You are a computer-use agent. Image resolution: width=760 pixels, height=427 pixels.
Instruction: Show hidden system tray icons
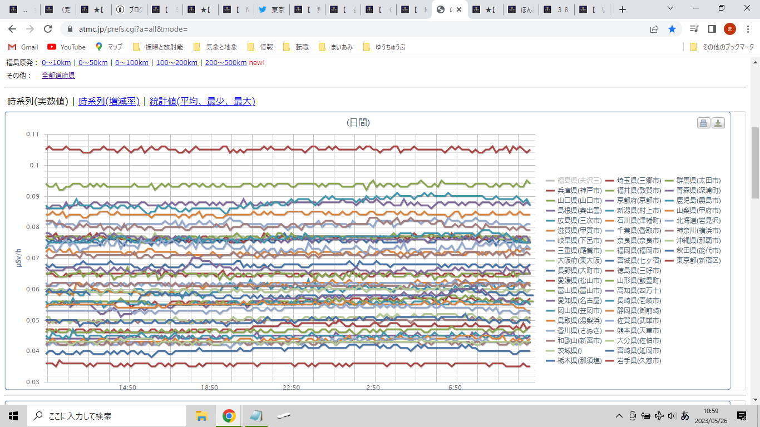click(x=619, y=415)
